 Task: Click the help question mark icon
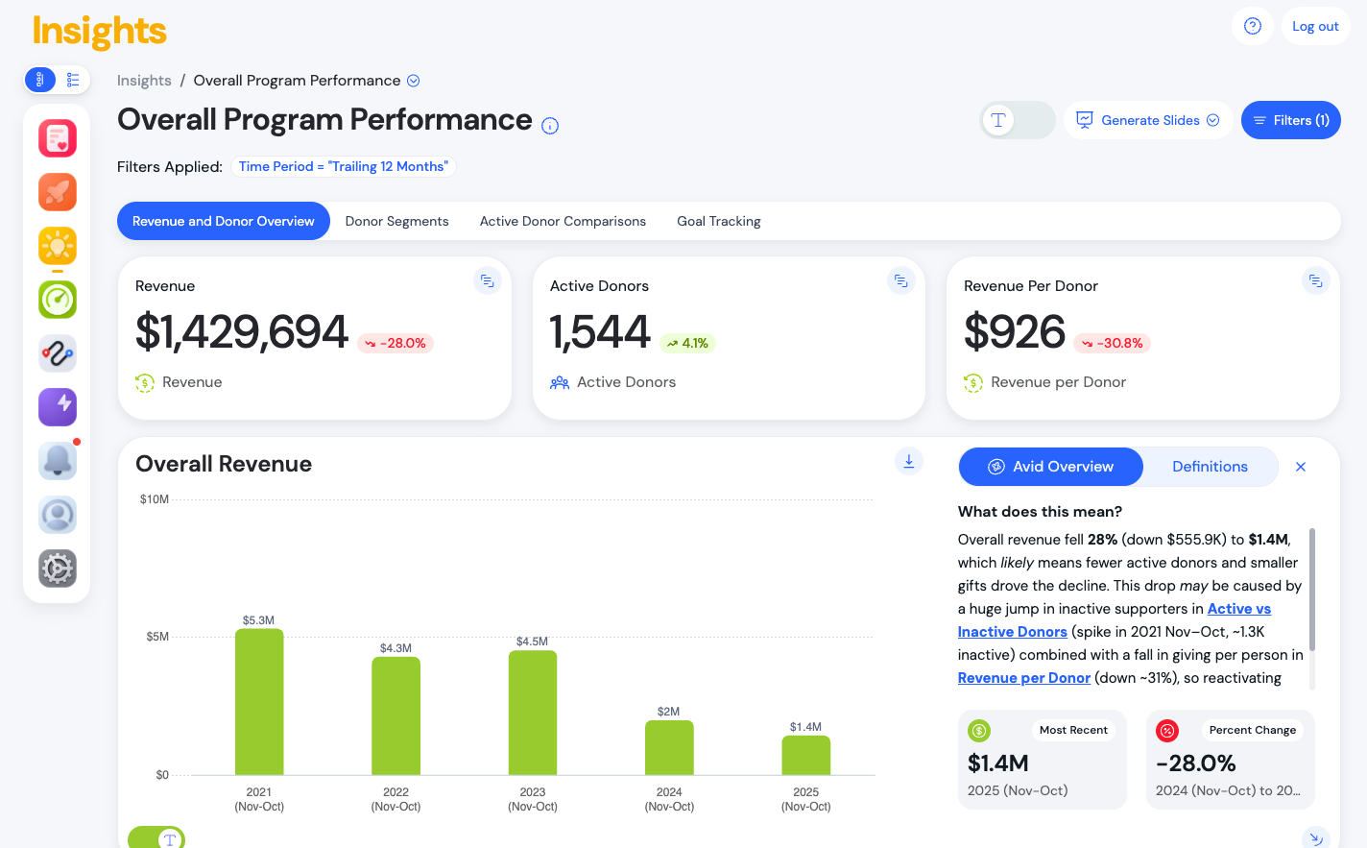(1252, 26)
